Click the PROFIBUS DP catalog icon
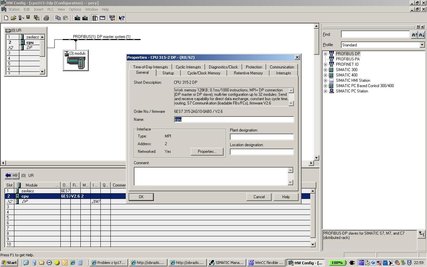427x267 pixels. 331,53
